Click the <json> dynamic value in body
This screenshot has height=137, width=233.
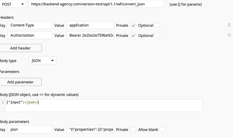tap(31, 102)
